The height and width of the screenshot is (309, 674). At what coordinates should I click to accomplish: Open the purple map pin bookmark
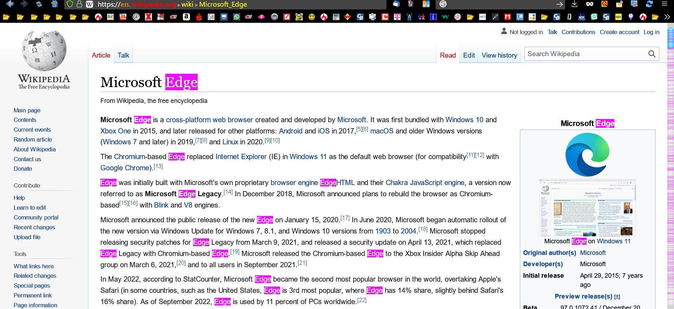point(631,17)
